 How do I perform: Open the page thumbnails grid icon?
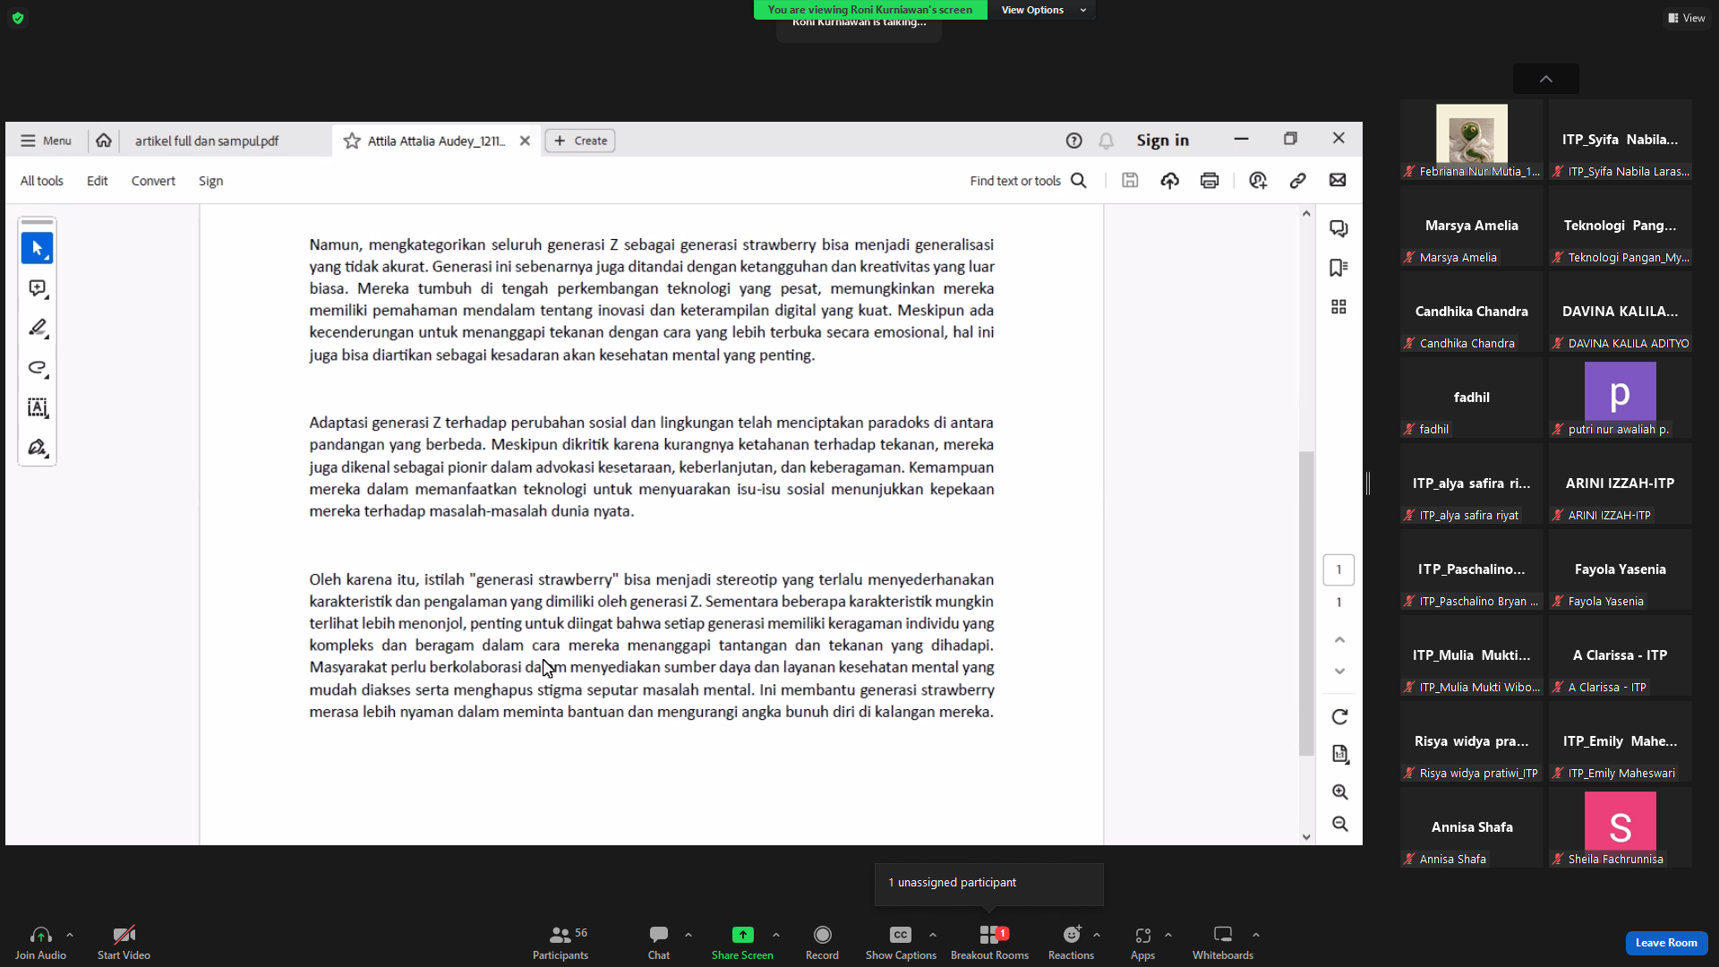click(1338, 307)
